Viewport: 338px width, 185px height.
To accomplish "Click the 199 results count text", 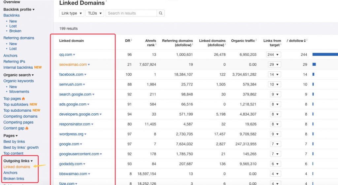I will [68, 28].
